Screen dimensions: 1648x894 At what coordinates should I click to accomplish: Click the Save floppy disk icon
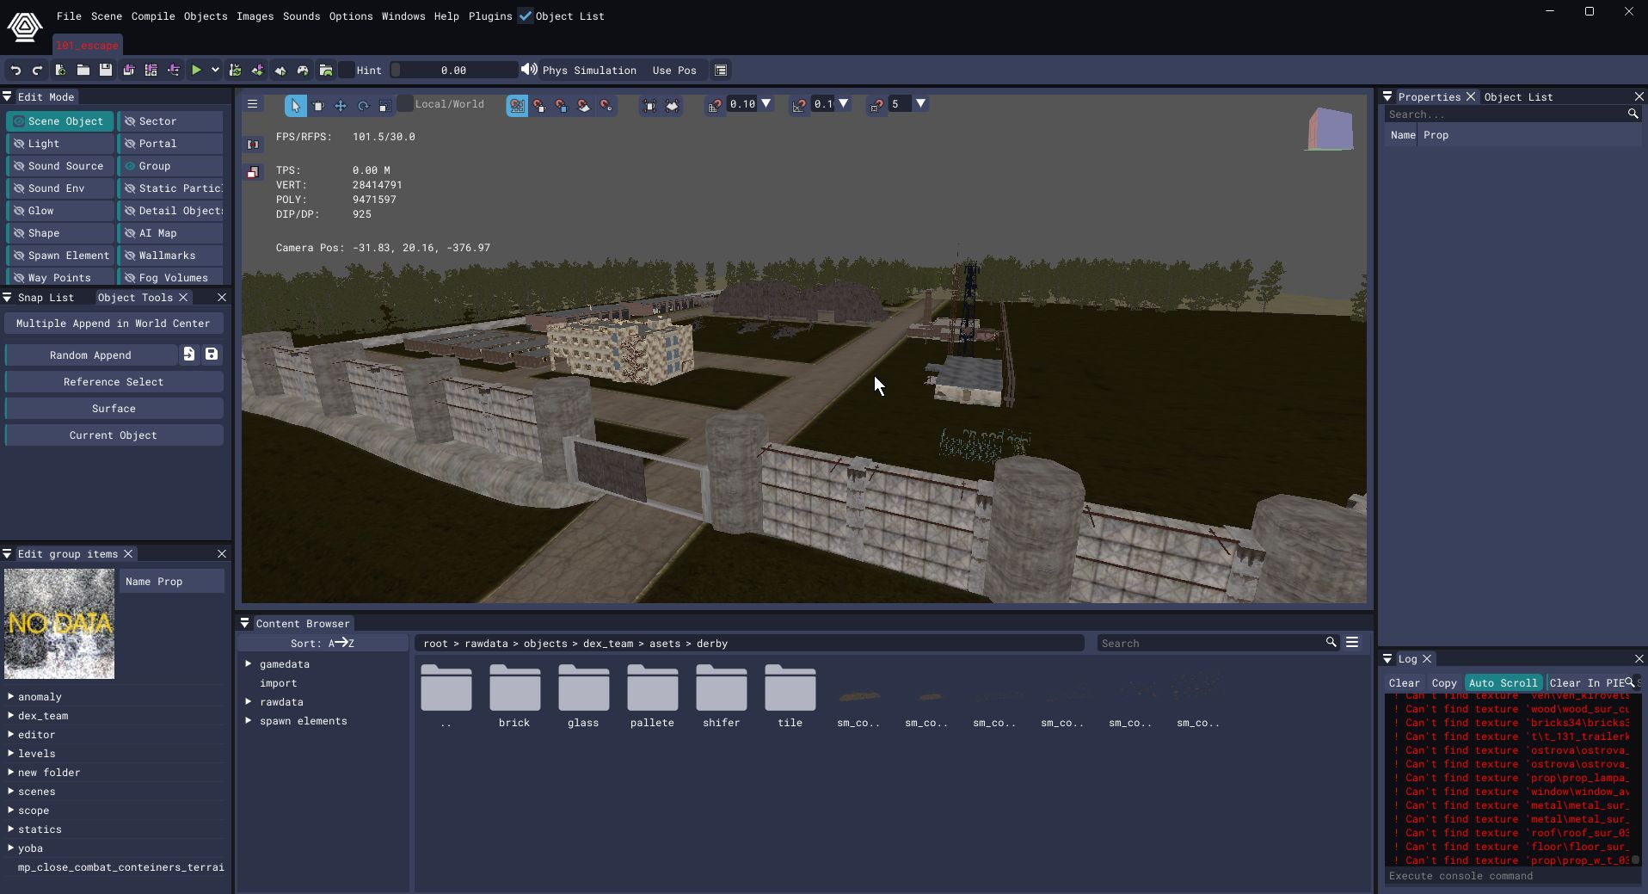click(106, 71)
